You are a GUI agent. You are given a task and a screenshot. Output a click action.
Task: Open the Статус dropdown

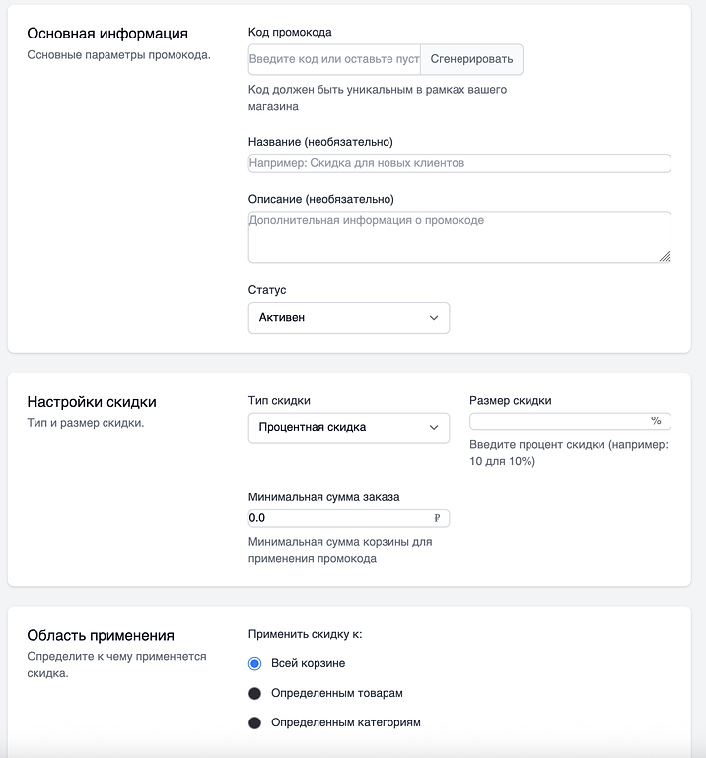coord(349,318)
